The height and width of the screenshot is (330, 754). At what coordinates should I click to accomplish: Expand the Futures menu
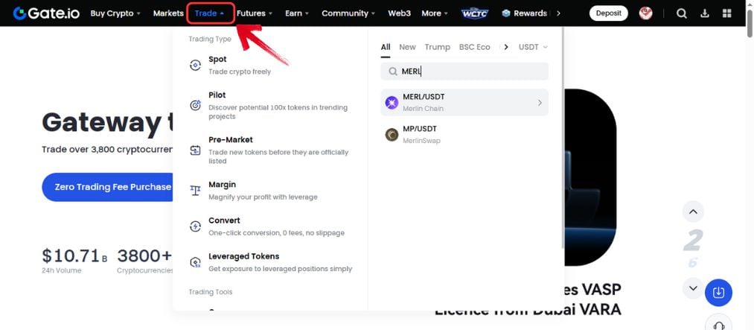[255, 13]
